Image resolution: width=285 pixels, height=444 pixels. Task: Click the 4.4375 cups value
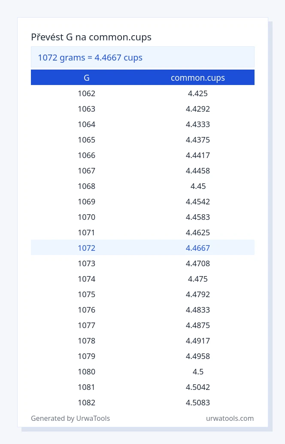(x=198, y=140)
